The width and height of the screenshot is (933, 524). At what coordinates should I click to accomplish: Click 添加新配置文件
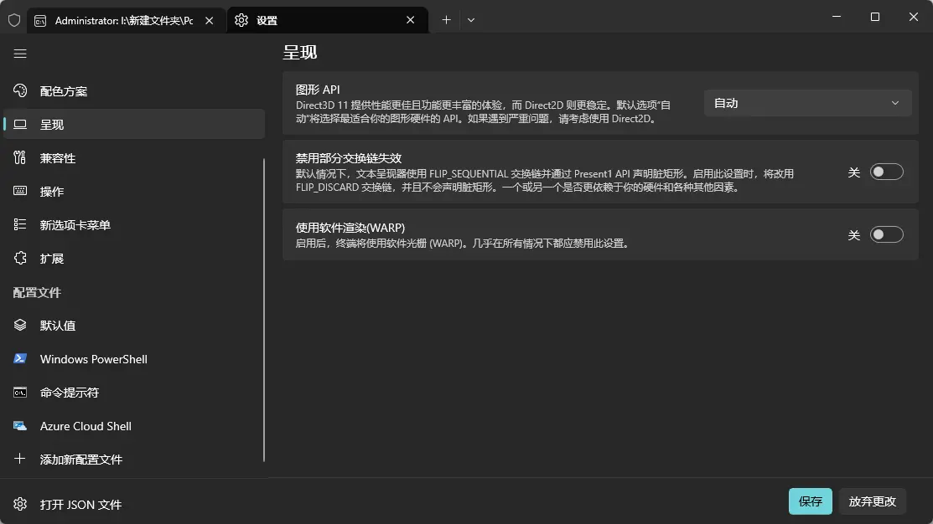pos(134,459)
